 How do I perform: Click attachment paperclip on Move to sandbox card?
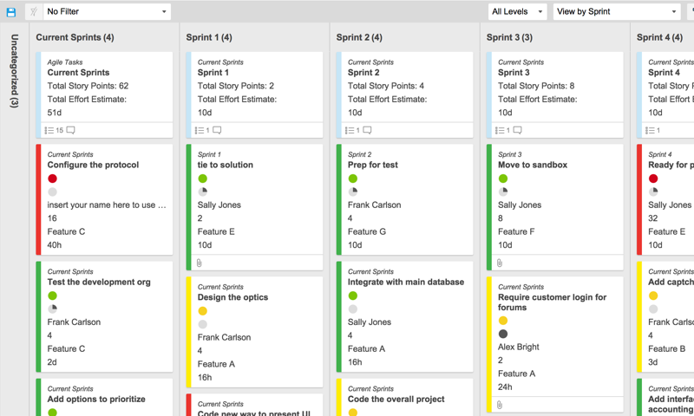pyautogui.click(x=500, y=263)
